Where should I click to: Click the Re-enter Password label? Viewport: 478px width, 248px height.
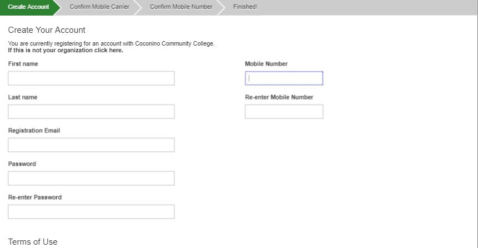[x=35, y=197]
